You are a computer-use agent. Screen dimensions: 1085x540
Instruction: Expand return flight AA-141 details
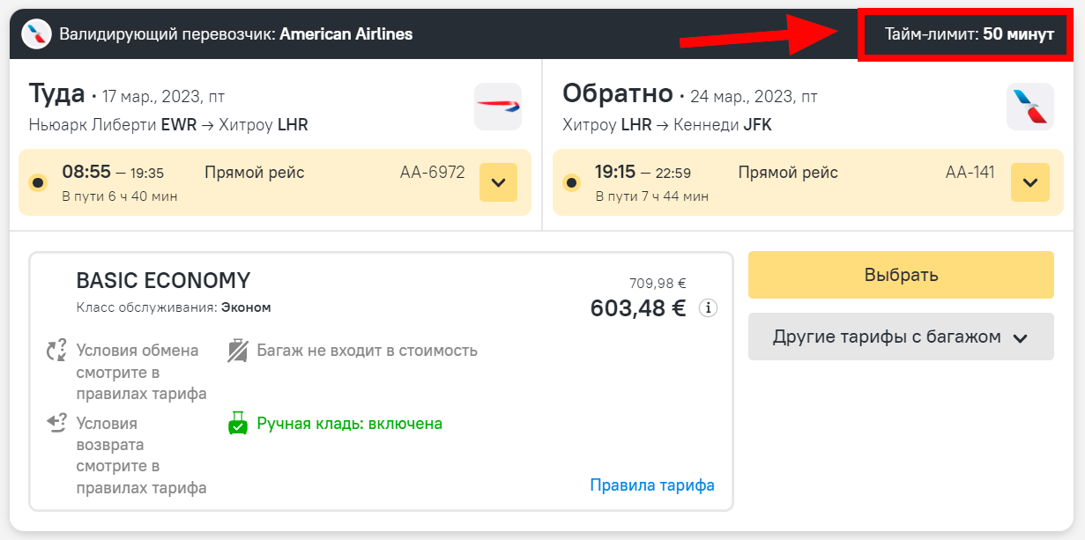pos(1030,182)
